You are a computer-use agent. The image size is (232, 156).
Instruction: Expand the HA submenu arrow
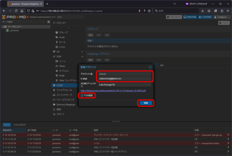tap(82, 52)
